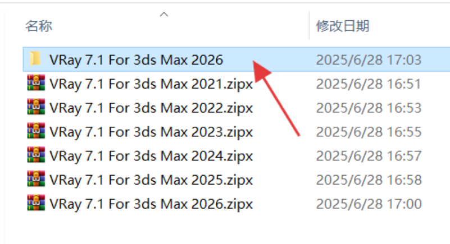Click the 2025/6/28 17:00 modified date entry
This screenshot has width=450, height=244.
point(369,204)
